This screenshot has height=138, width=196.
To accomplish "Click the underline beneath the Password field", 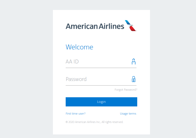I will click(101, 86).
